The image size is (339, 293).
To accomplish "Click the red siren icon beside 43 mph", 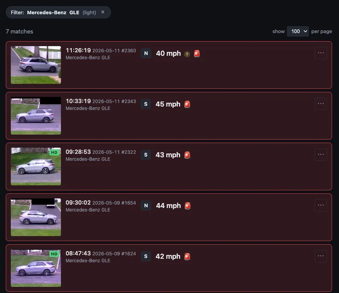I will click(x=187, y=155).
